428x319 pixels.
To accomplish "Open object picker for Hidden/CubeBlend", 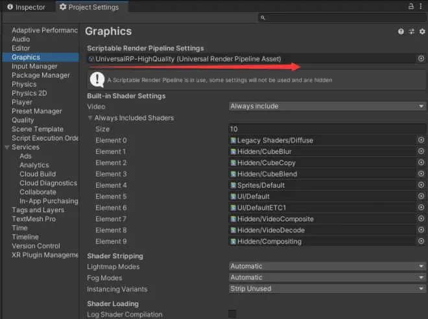I will [421, 173].
